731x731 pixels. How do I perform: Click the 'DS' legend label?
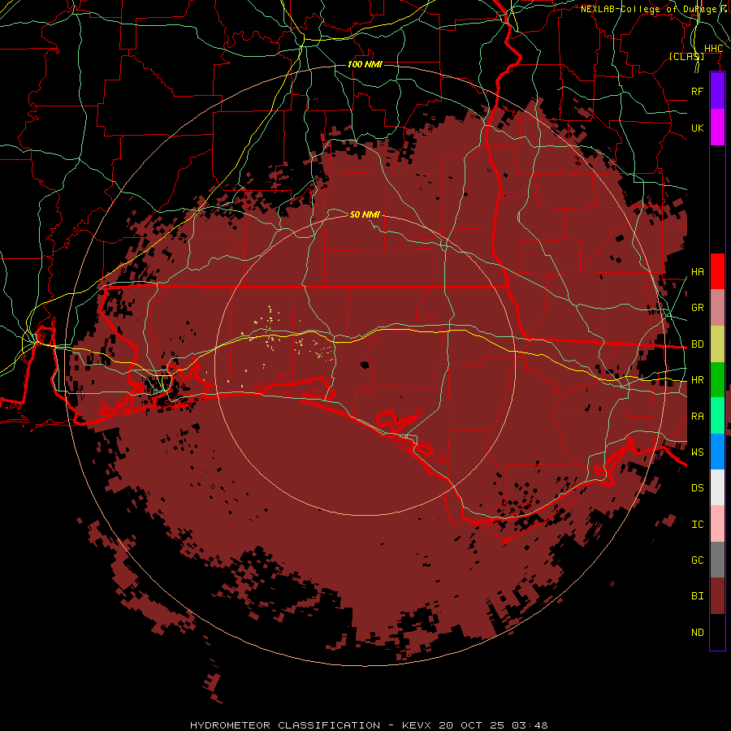(x=697, y=488)
